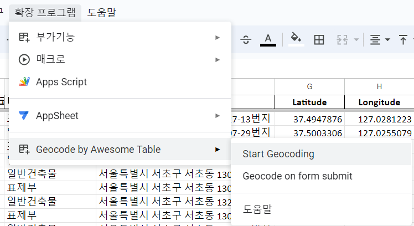The height and width of the screenshot is (226, 414).
Task: Click the Geocode add-on icon
Action: 24,150
